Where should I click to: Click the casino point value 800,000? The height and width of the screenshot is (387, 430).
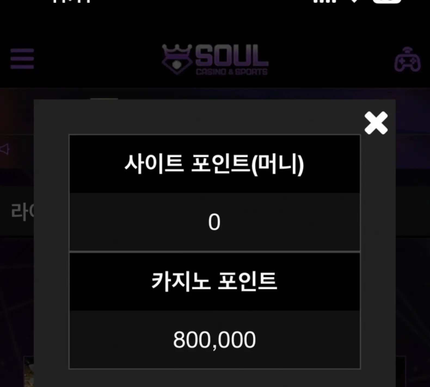click(215, 340)
